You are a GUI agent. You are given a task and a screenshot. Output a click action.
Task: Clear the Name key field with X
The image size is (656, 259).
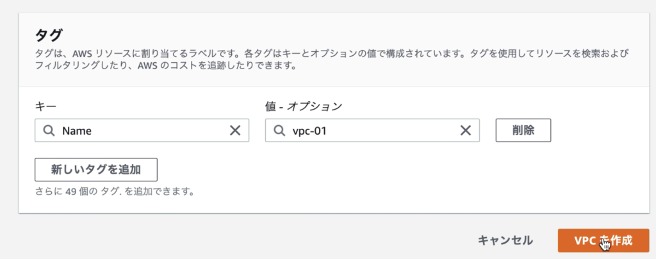click(235, 131)
